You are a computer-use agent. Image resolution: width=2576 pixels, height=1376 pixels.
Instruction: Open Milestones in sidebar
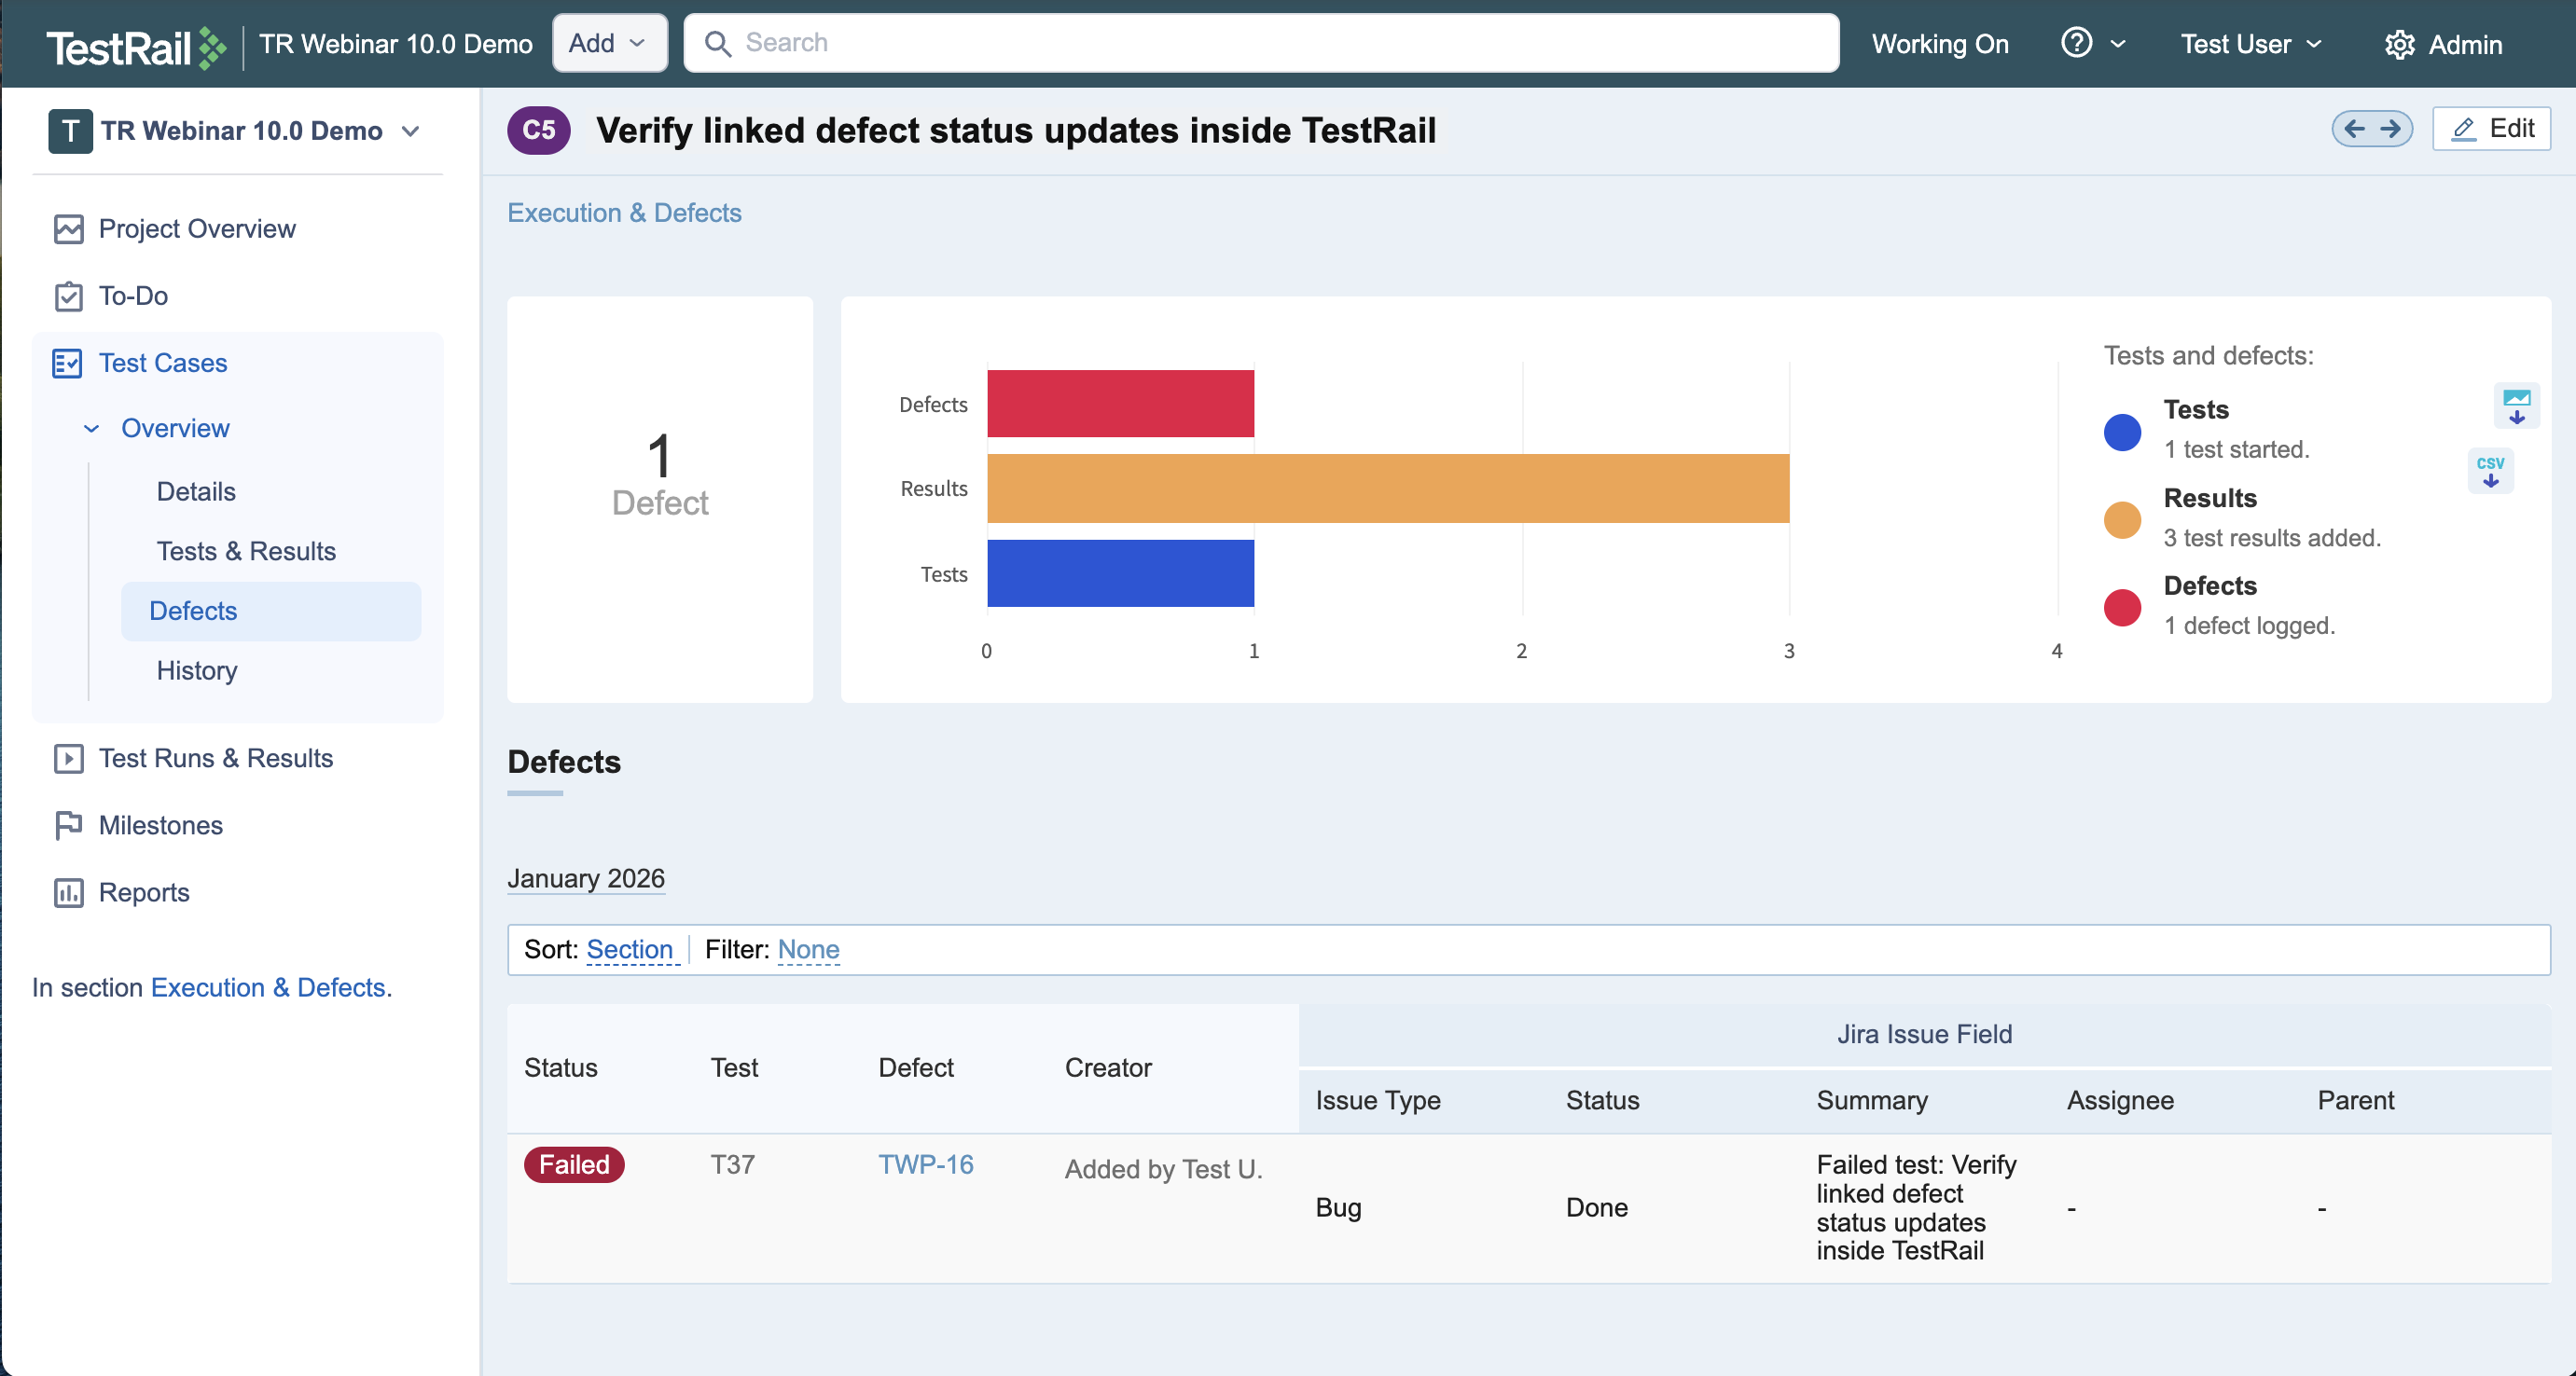[x=161, y=825]
